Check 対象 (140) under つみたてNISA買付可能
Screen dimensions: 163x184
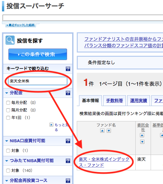[8, 171]
